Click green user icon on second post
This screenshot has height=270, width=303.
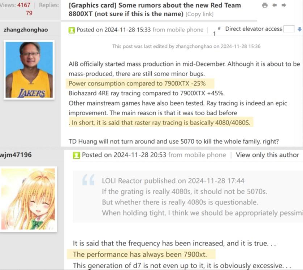coord(76,155)
